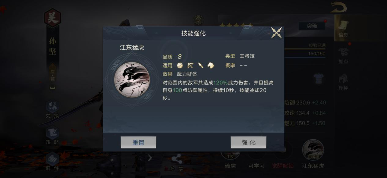Select the shield troop type icon

point(180,66)
